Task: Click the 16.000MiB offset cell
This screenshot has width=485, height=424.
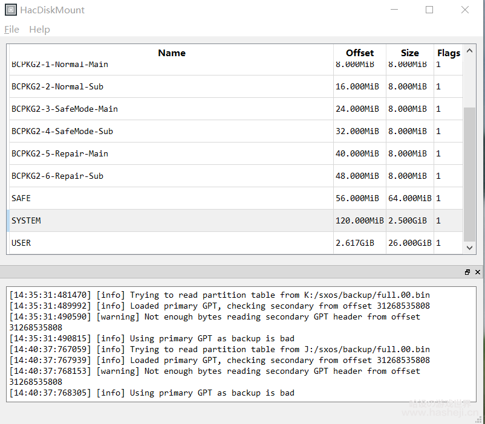Action: pyautogui.click(x=360, y=86)
